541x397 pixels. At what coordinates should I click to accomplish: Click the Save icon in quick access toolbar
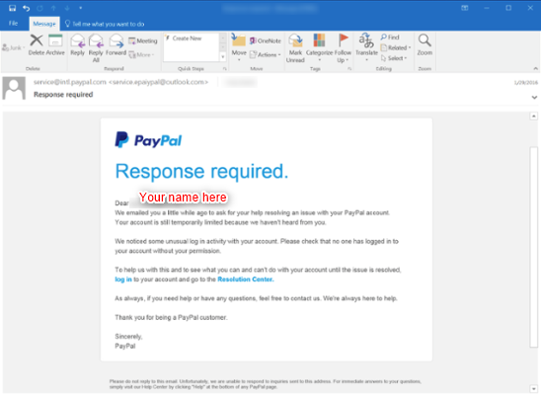[13, 8]
